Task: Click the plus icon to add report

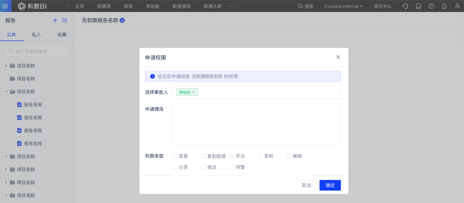Action: click(55, 20)
